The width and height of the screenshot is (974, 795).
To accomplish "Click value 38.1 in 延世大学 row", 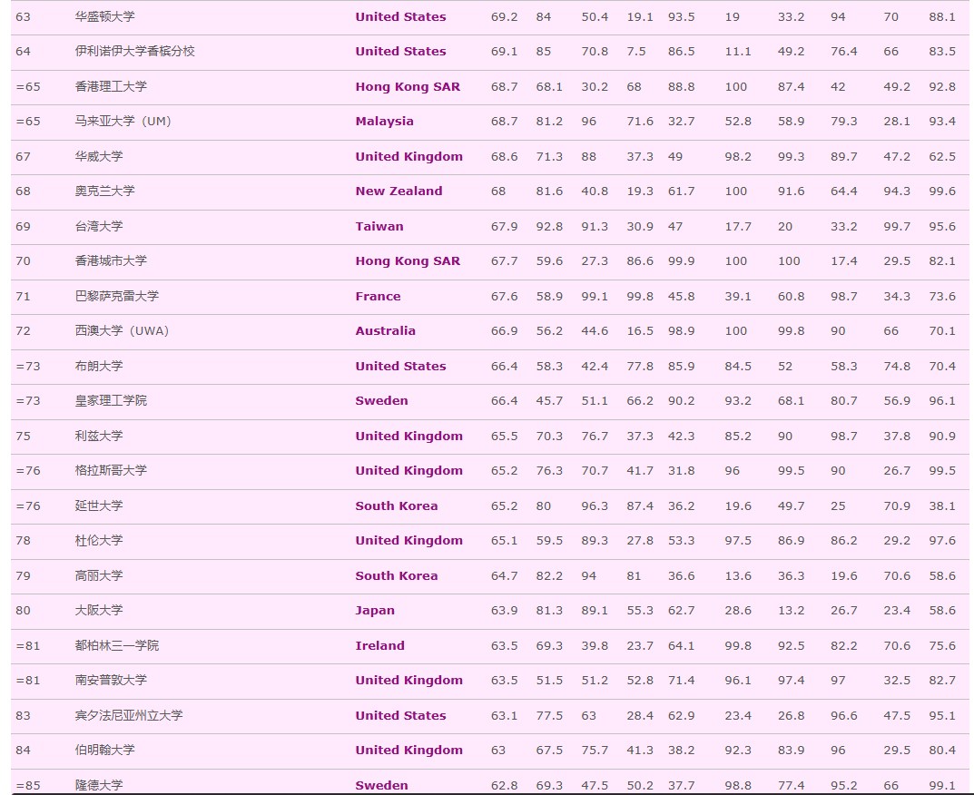I will [942, 505].
